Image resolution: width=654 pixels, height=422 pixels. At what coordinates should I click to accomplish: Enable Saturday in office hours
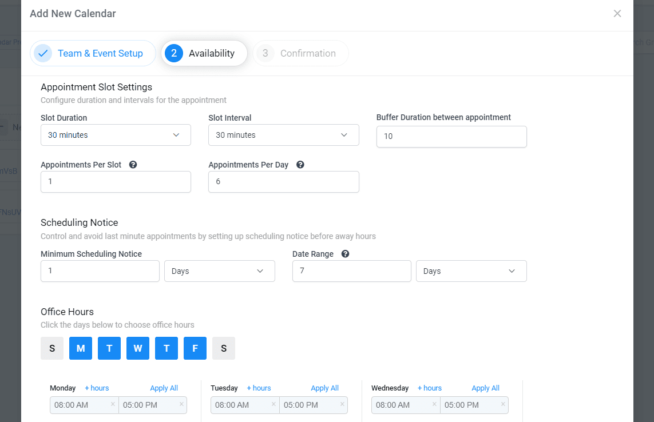point(224,348)
